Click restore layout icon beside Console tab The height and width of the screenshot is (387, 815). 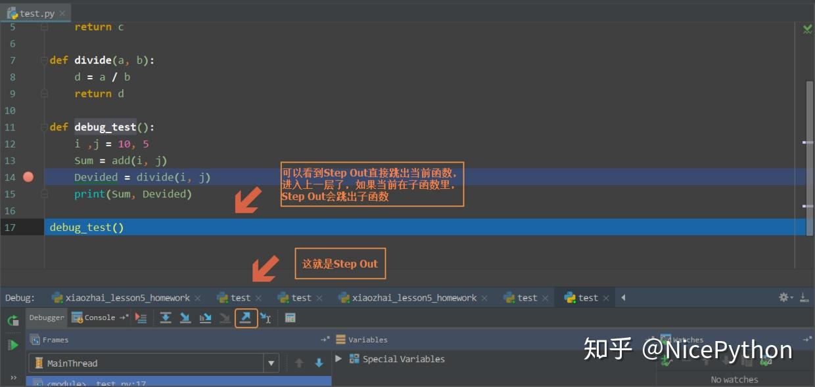coord(123,317)
